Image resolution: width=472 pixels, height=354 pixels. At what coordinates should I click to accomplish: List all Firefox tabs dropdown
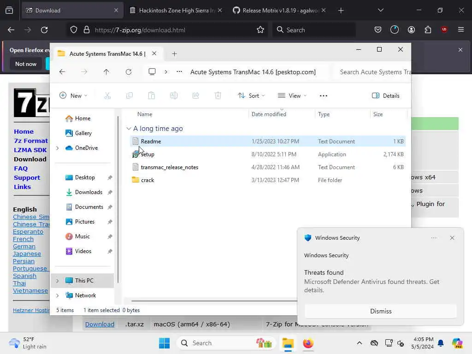click(380, 10)
